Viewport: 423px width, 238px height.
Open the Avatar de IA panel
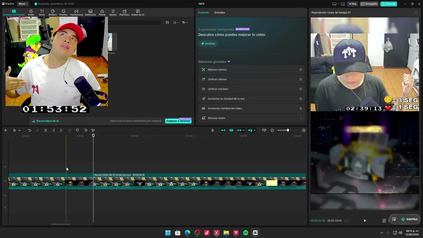pyautogui.click(x=138, y=13)
